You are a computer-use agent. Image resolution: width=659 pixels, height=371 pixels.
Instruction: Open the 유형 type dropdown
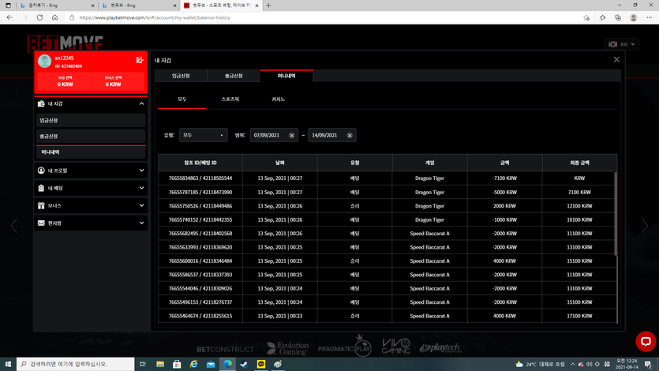pos(203,135)
